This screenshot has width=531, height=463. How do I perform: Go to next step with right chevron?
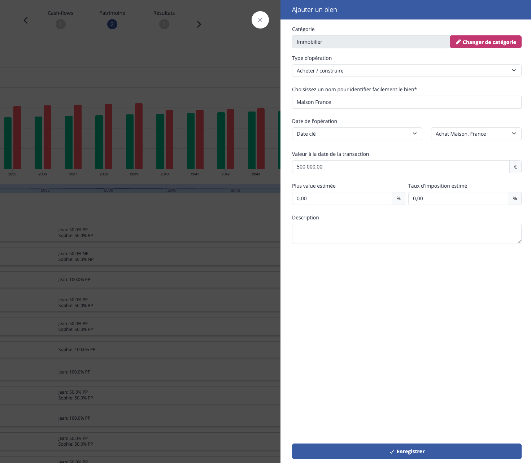(199, 24)
